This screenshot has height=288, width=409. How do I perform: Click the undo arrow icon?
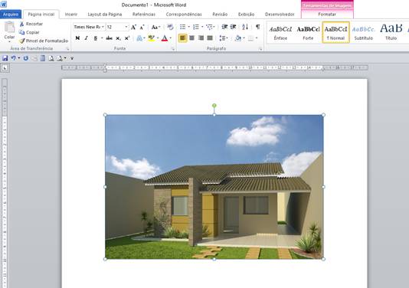(13, 58)
